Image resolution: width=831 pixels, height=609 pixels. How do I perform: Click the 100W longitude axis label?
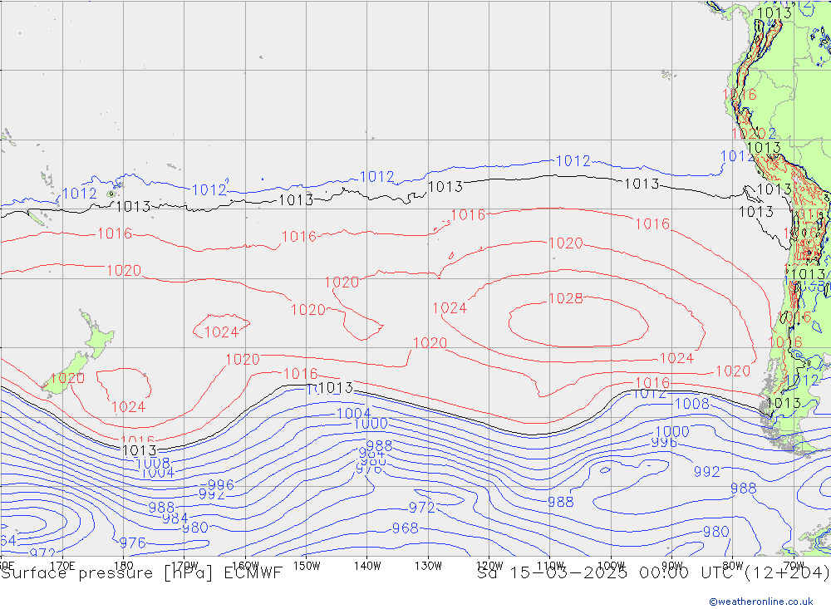[x=611, y=566]
